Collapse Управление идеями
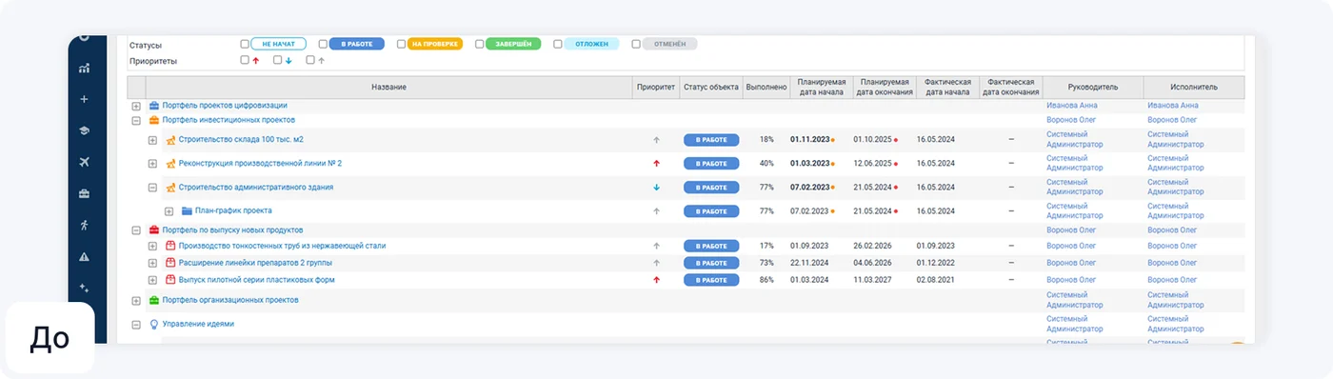The image size is (1333, 379). [x=136, y=324]
